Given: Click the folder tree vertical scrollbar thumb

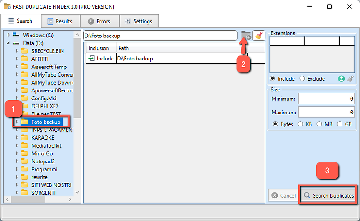Looking at the screenshot, I should coord(77,78).
